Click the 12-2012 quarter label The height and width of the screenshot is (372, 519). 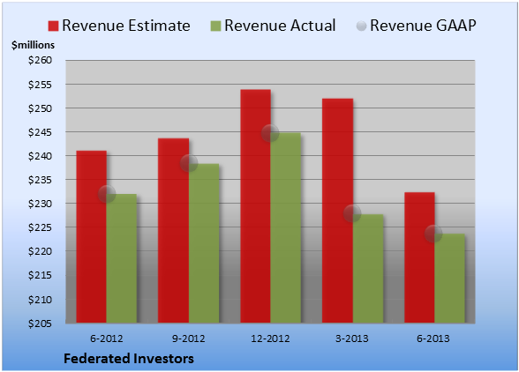pos(270,339)
